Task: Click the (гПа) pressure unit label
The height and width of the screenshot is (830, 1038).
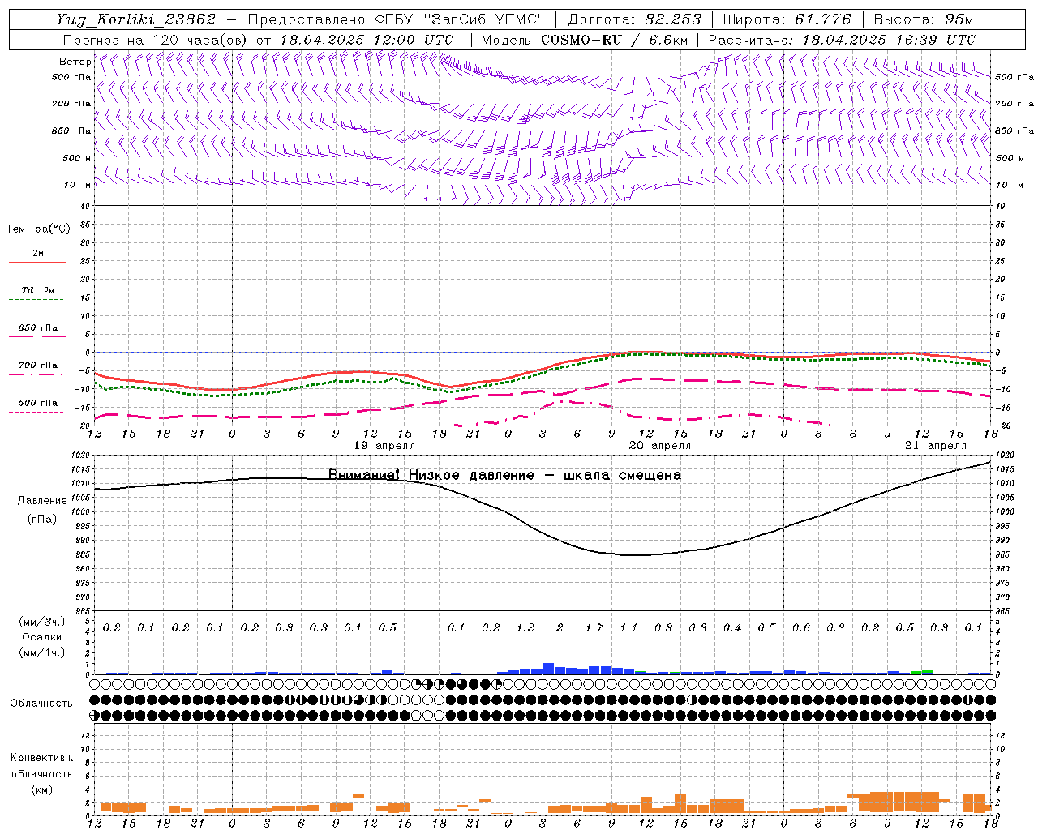Action: click(42, 520)
